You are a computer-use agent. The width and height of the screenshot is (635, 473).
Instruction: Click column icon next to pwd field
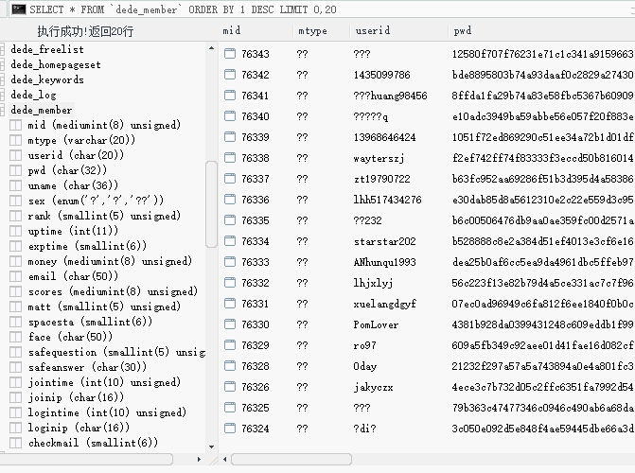point(16,170)
